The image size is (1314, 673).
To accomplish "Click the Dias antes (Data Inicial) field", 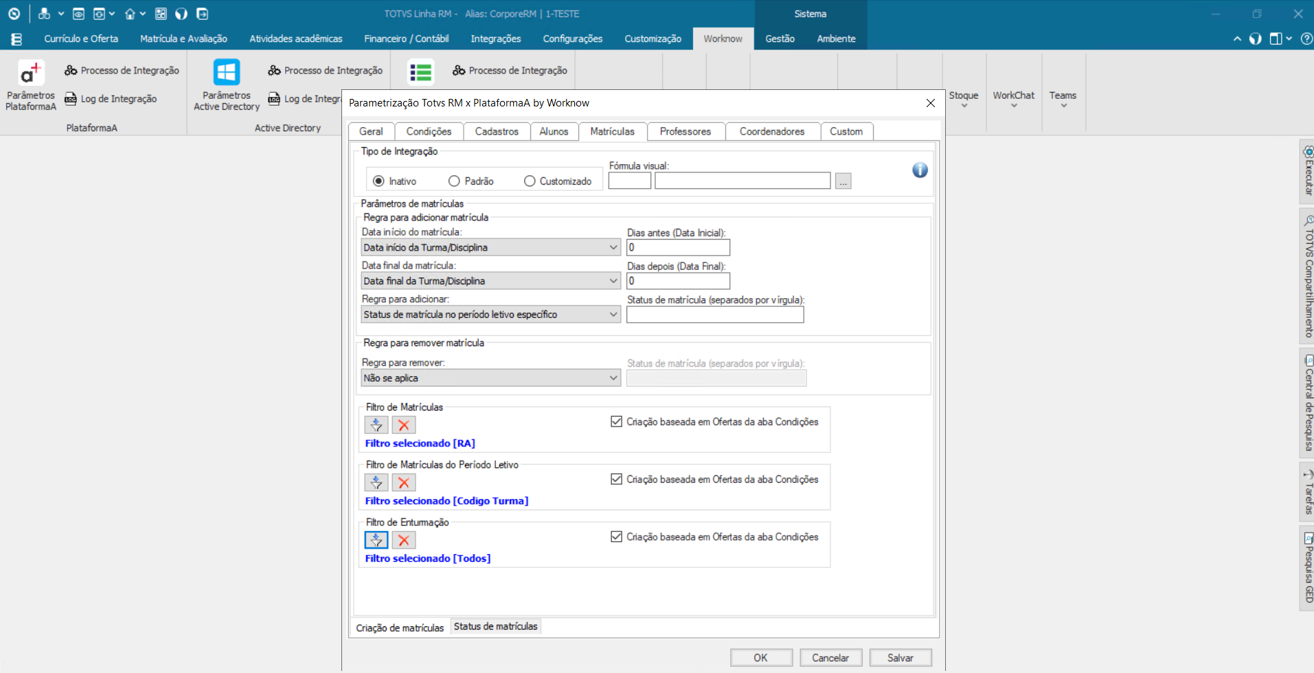I will (x=678, y=247).
